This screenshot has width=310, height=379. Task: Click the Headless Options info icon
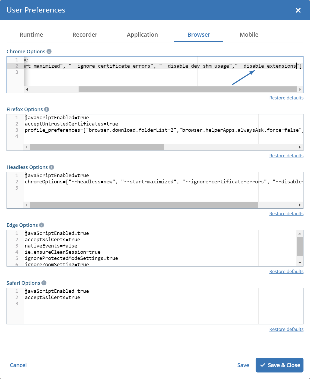[51, 167]
